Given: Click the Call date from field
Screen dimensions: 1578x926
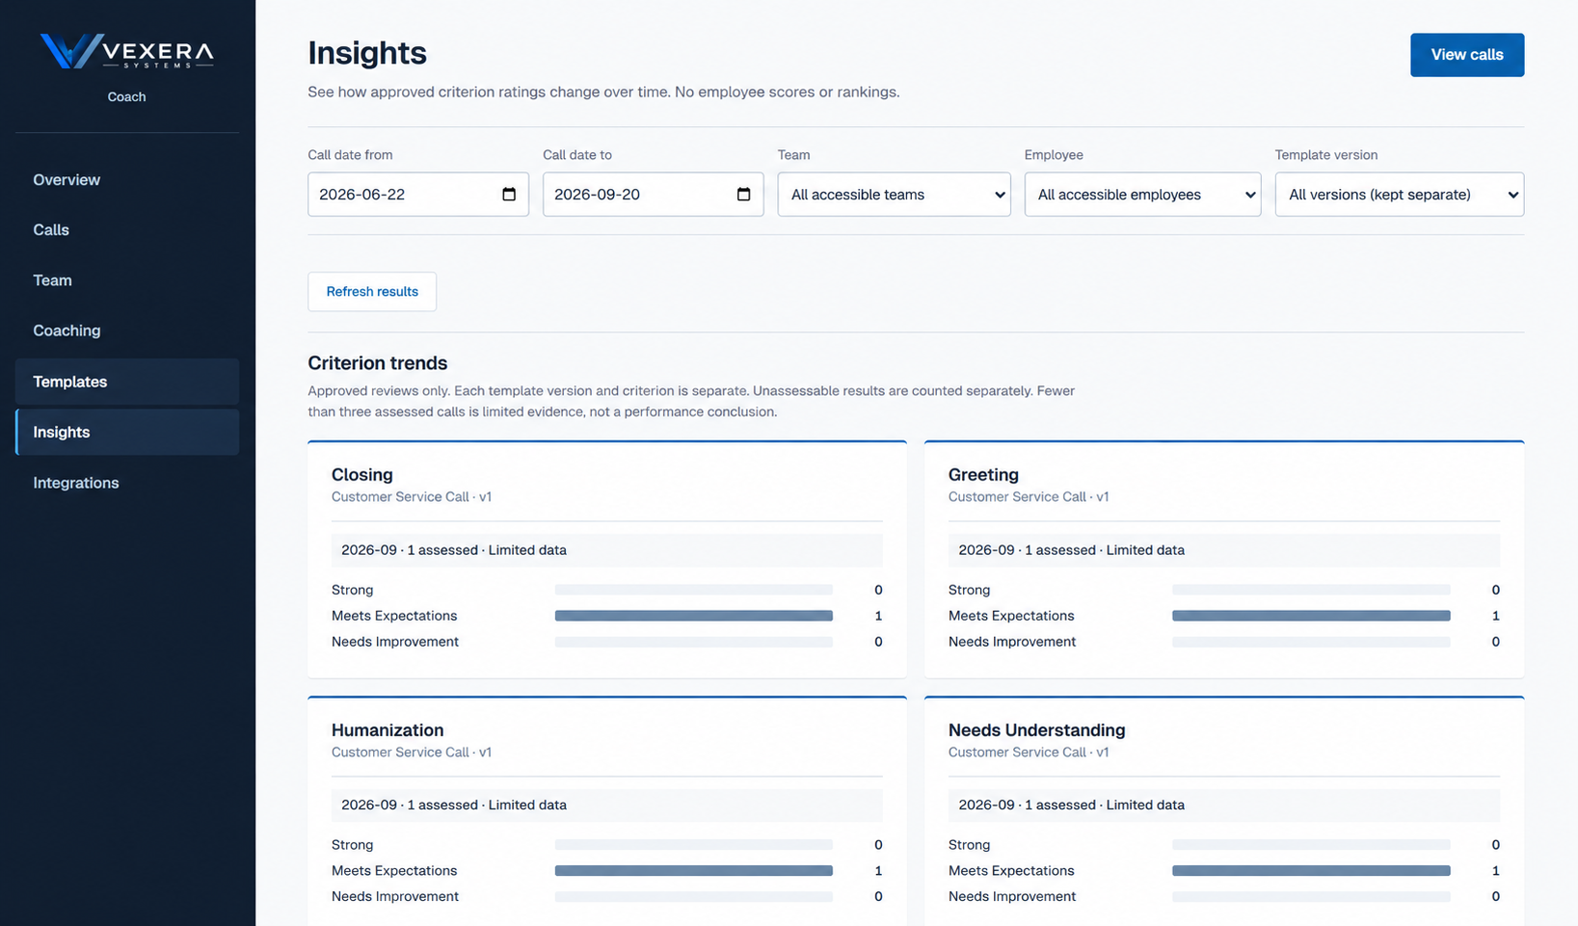Looking at the screenshot, I should point(417,195).
